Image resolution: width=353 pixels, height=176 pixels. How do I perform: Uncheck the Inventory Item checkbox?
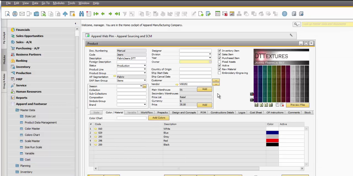click(220, 51)
